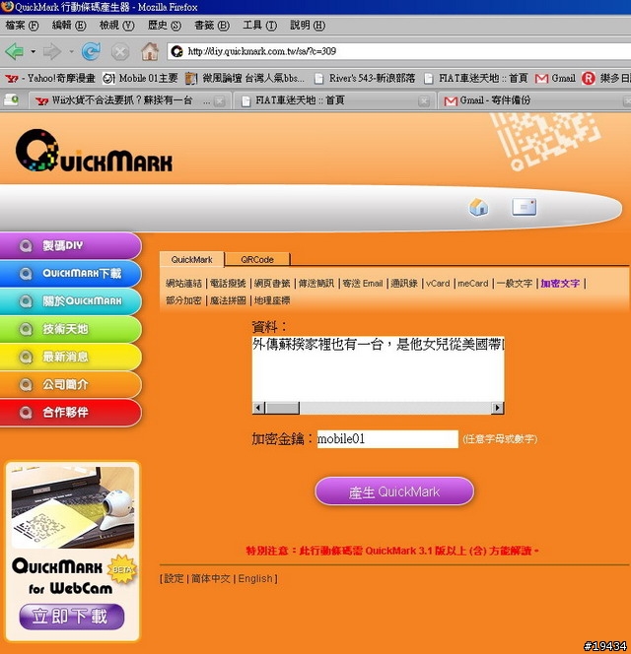Open the 編輯 (E) menu

pyautogui.click(x=69, y=26)
